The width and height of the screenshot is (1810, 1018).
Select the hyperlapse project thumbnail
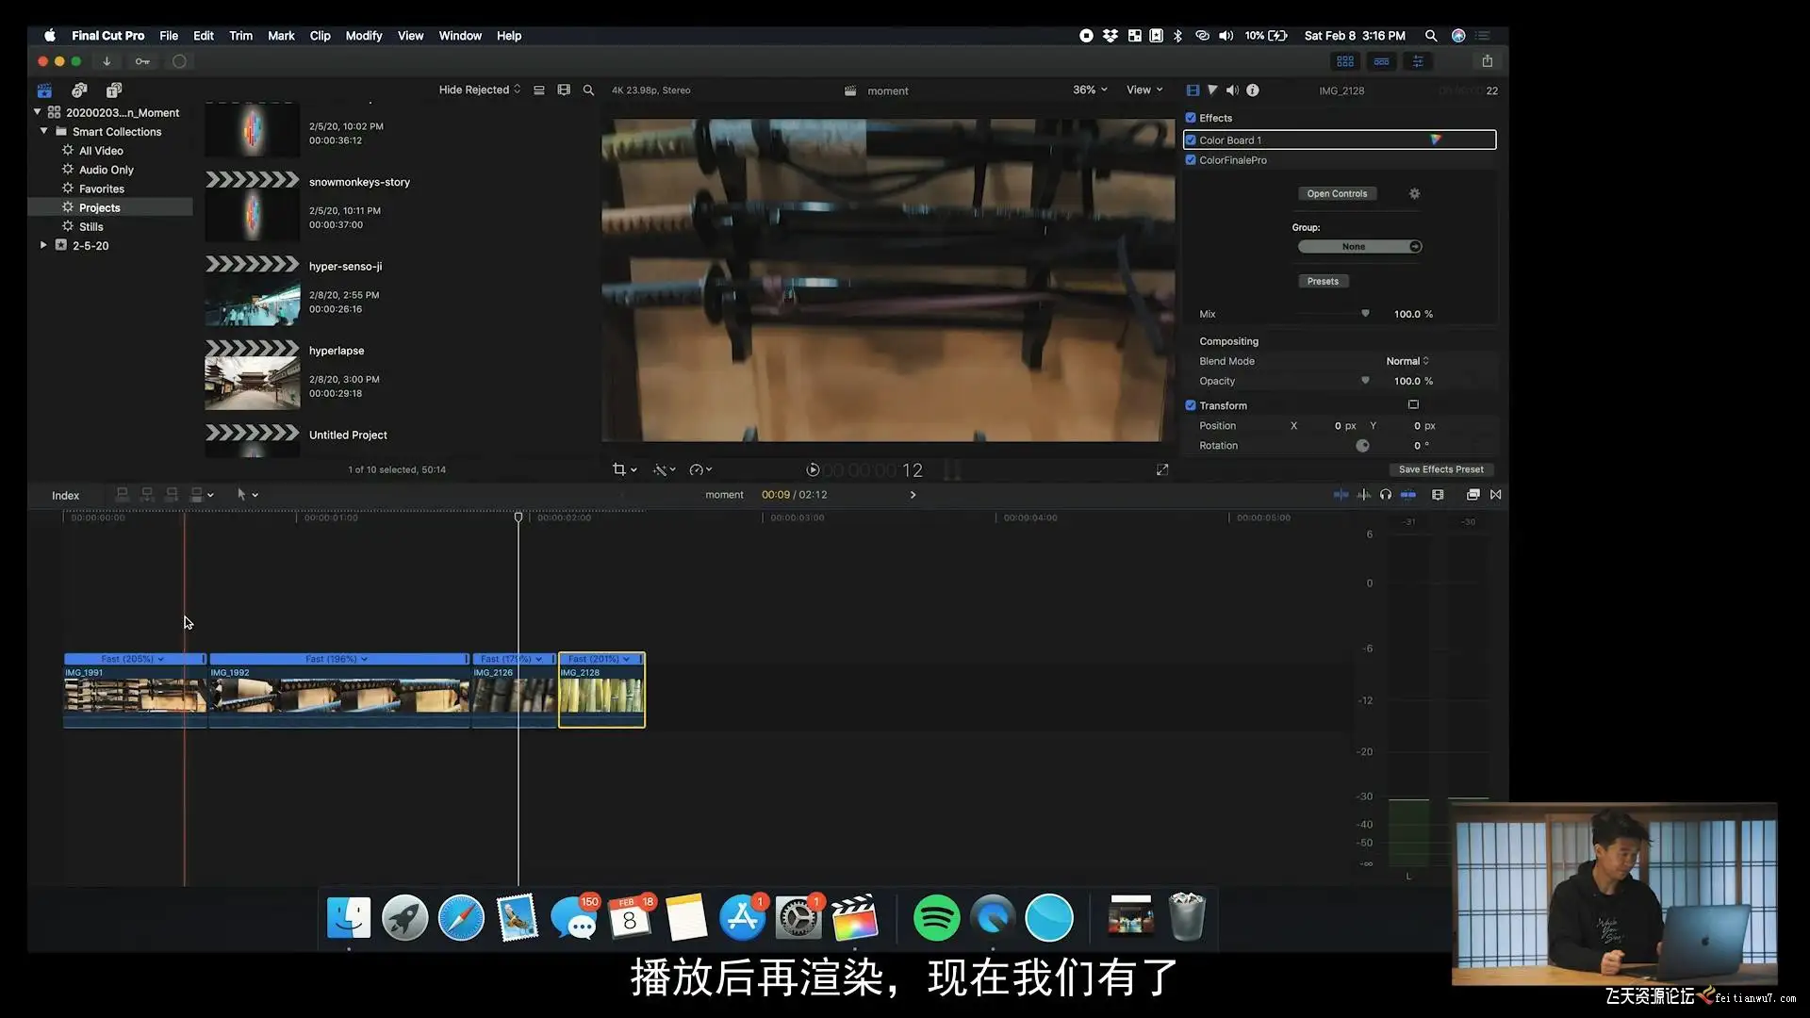click(x=253, y=382)
